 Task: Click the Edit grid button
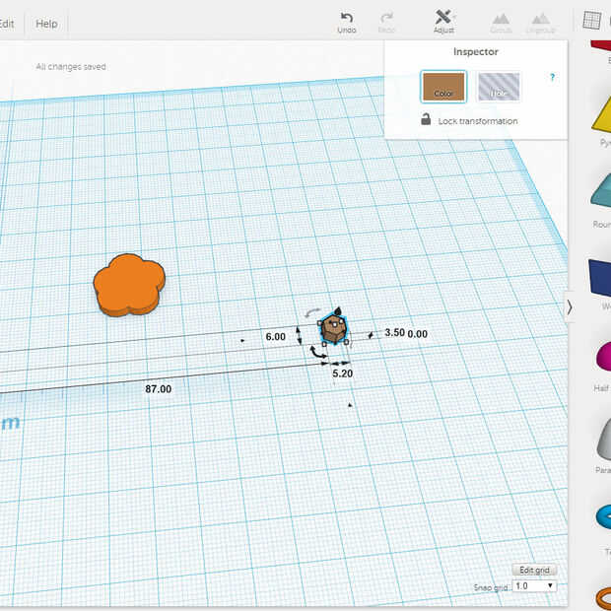point(534,570)
